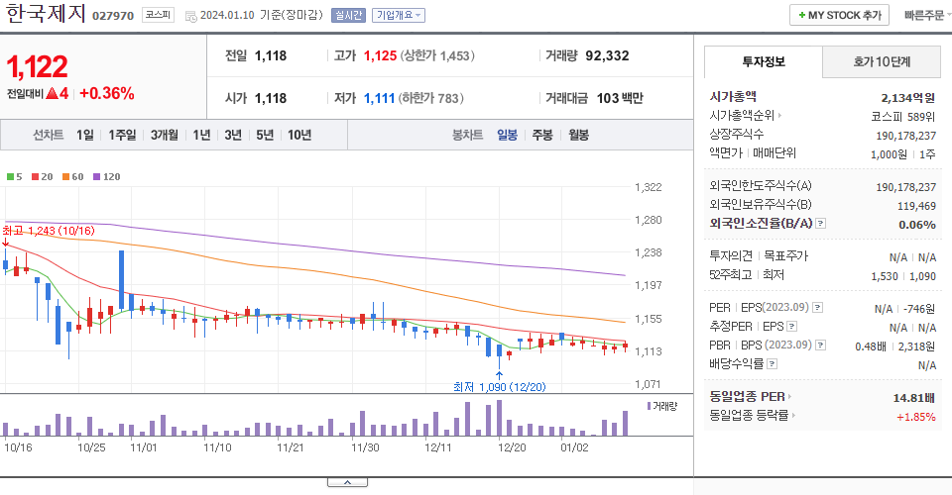The height and width of the screenshot is (495, 952).
Task: Select the 1주일 line chart period
Action: pos(122,135)
